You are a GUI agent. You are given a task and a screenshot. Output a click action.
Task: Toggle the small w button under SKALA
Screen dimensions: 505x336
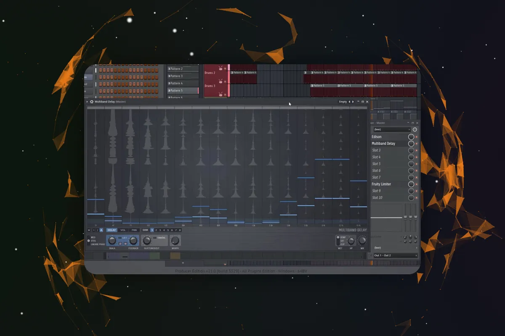pyautogui.click(x=125, y=244)
